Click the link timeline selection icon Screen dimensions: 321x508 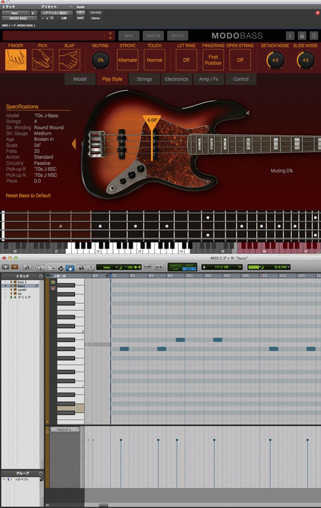click(x=148, y=267)
